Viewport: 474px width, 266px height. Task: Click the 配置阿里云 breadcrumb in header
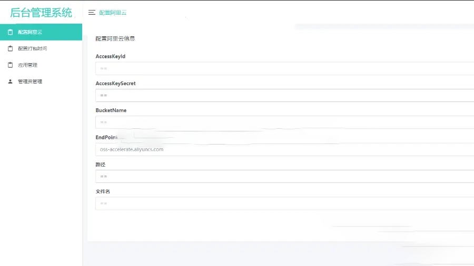point(113,13)
